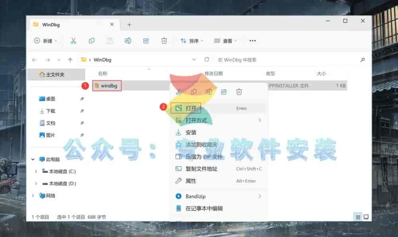Click the Copy icon in the toolbar

point(92,41)
